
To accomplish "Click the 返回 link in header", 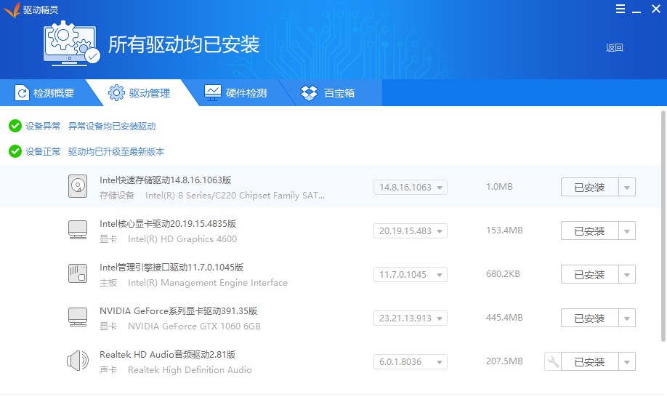I will click(614, 48).
